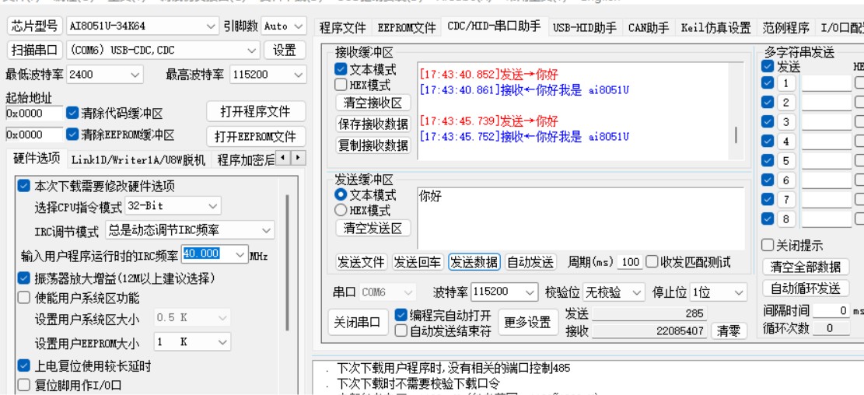Click the 发送回车 button
Image resolution: width=864 pixels, height=395 pixels.
point(418,262)
